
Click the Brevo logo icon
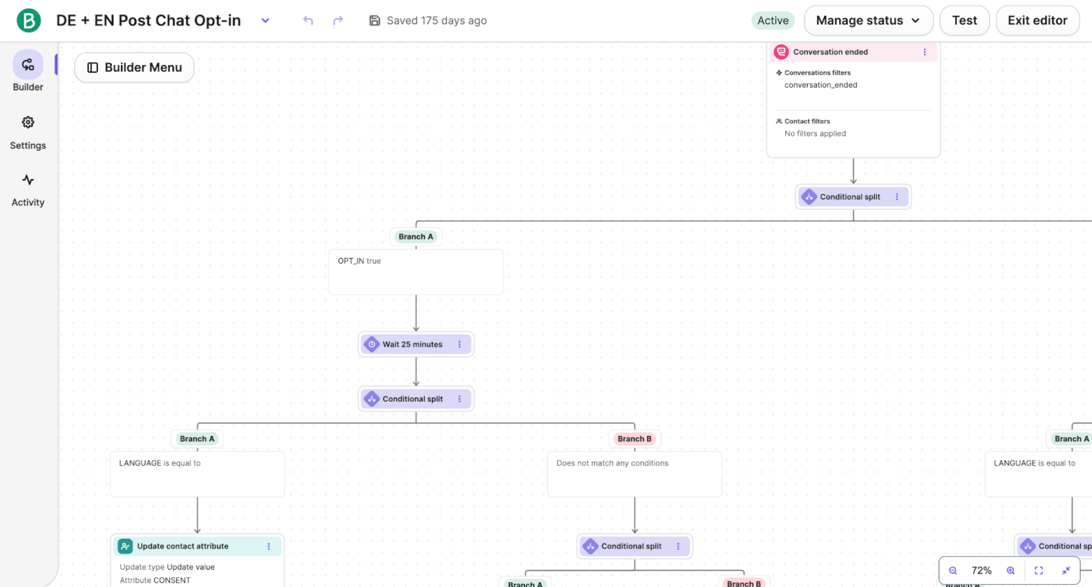[x=29, y=20]
